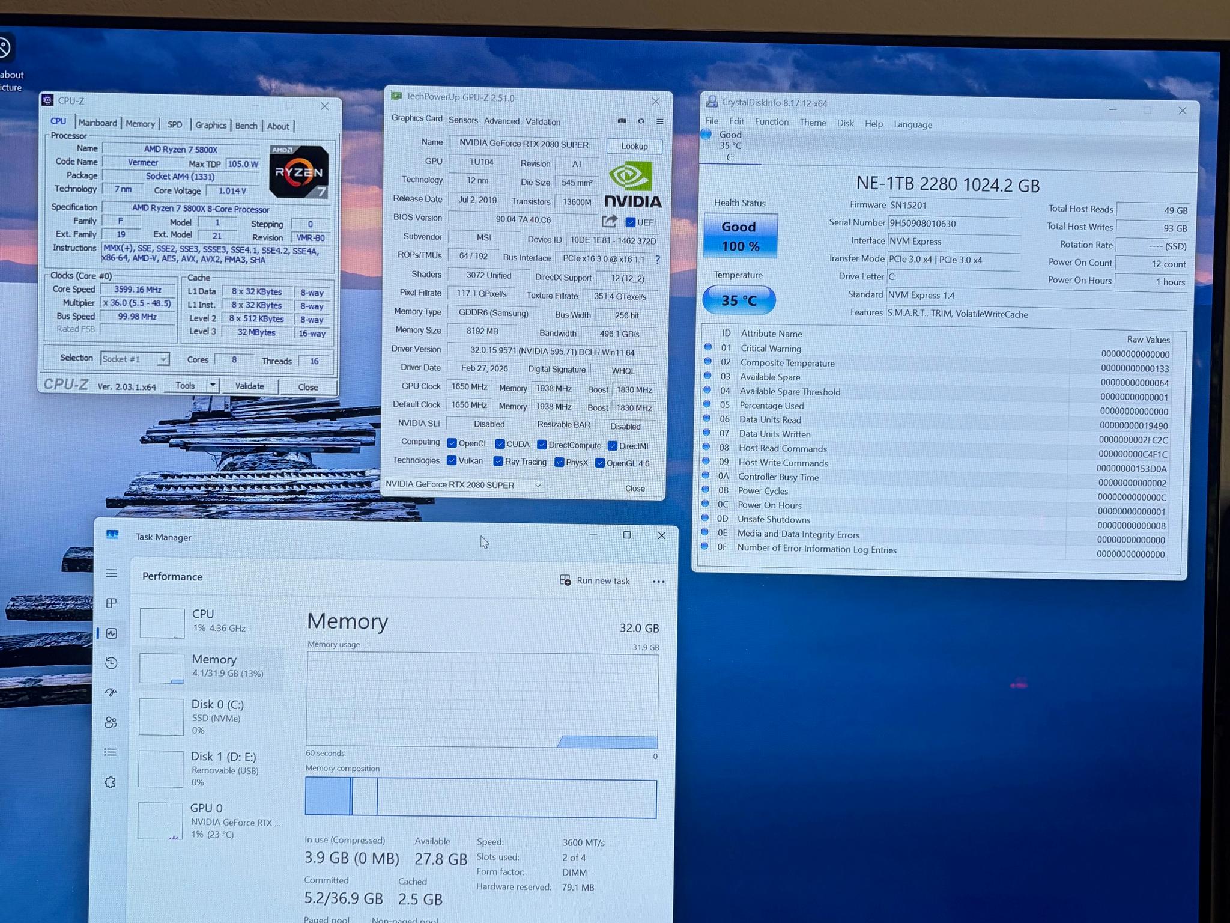This screenshot has height=923, width=1230.
Task: Open the Socket #1 selection dropdown in CPU-Z
Action: (x=135, y=359)
